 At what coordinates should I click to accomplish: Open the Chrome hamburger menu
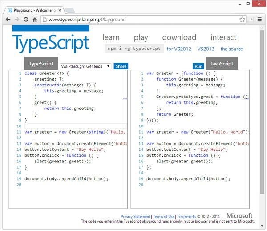[x=259, y=20]
